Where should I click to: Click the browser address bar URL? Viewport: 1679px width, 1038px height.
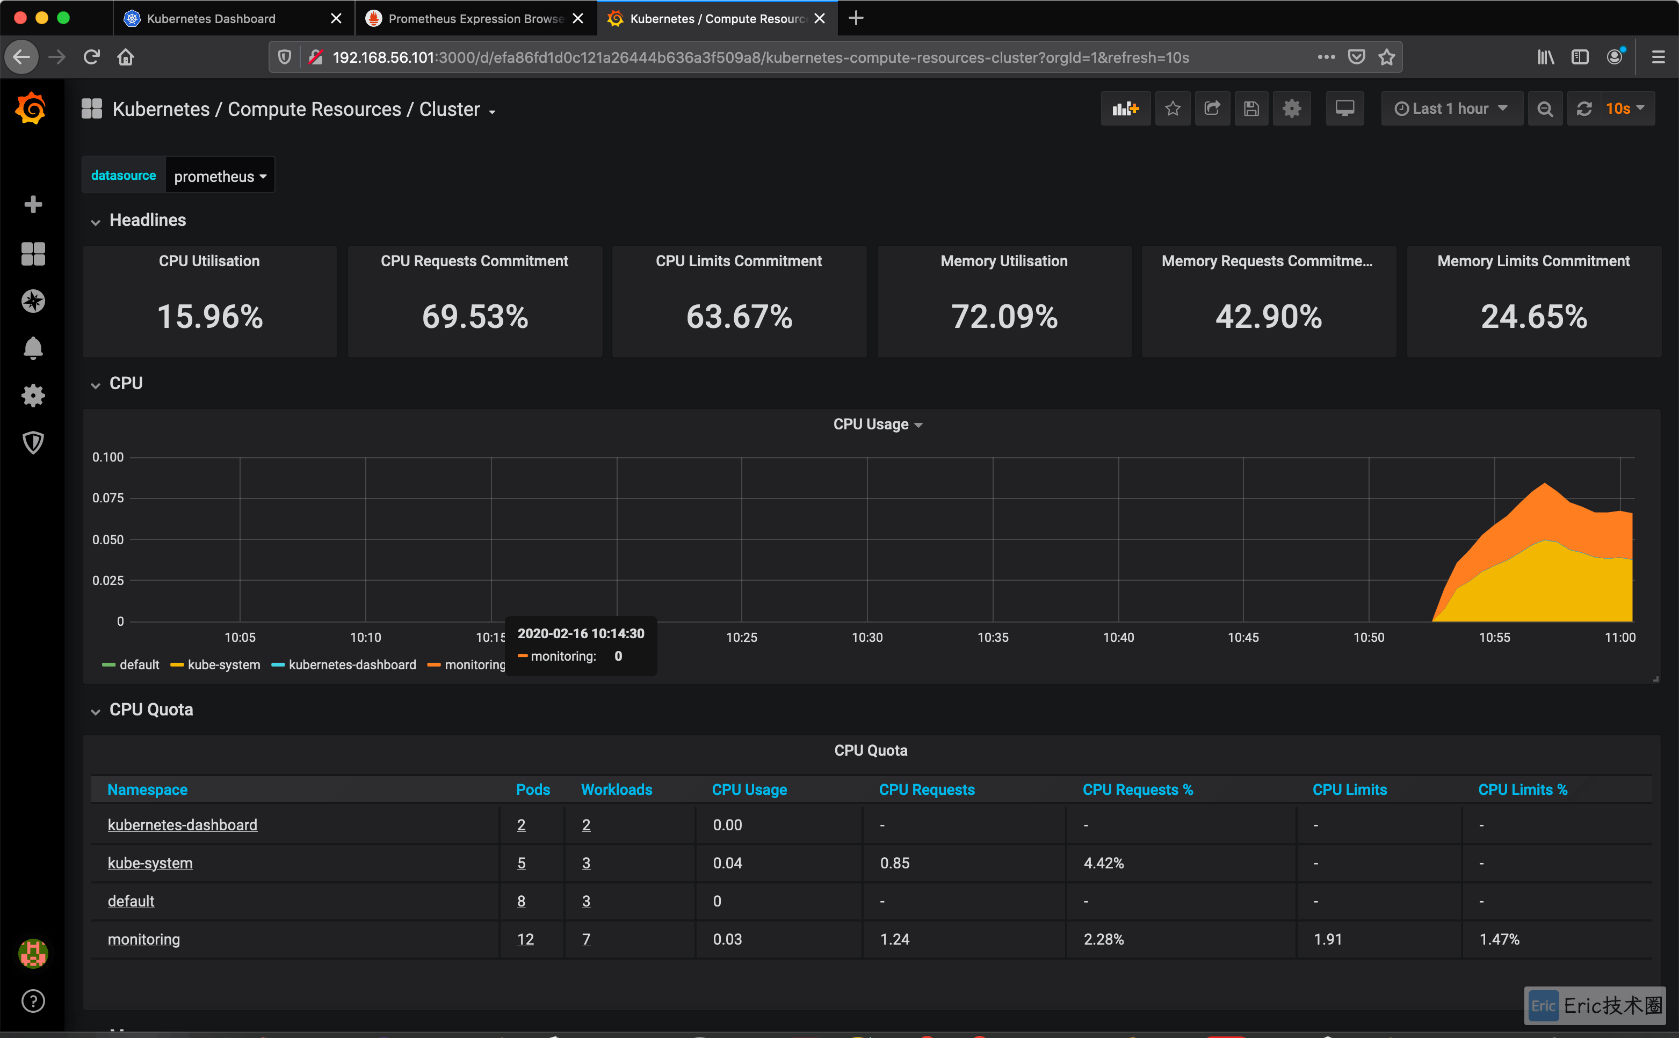[761, 57]
